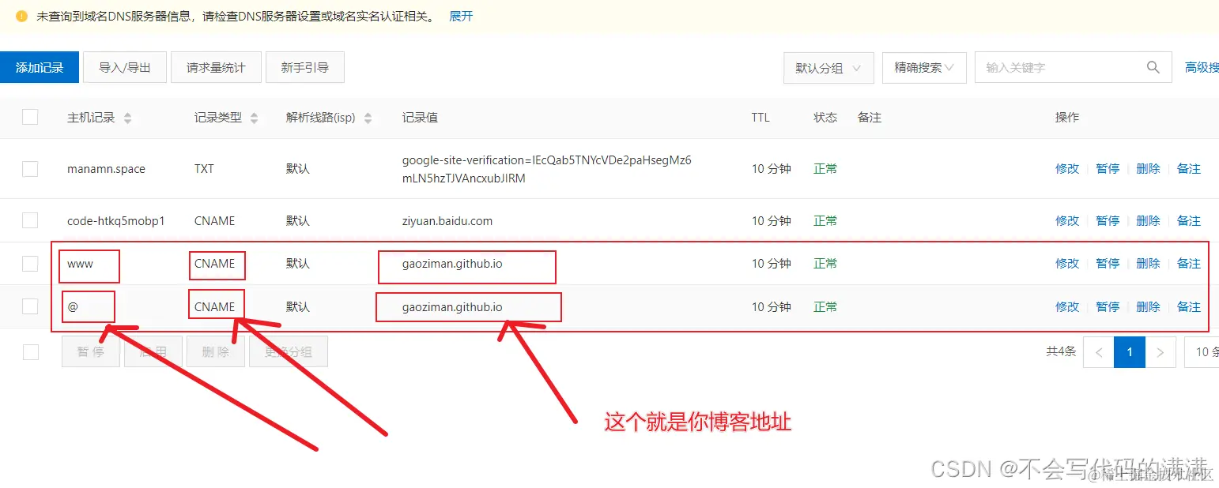This screenshot has height=488, width=1219.
Task: Click 备注 for manamn.space row
Action: (1189, 169)
